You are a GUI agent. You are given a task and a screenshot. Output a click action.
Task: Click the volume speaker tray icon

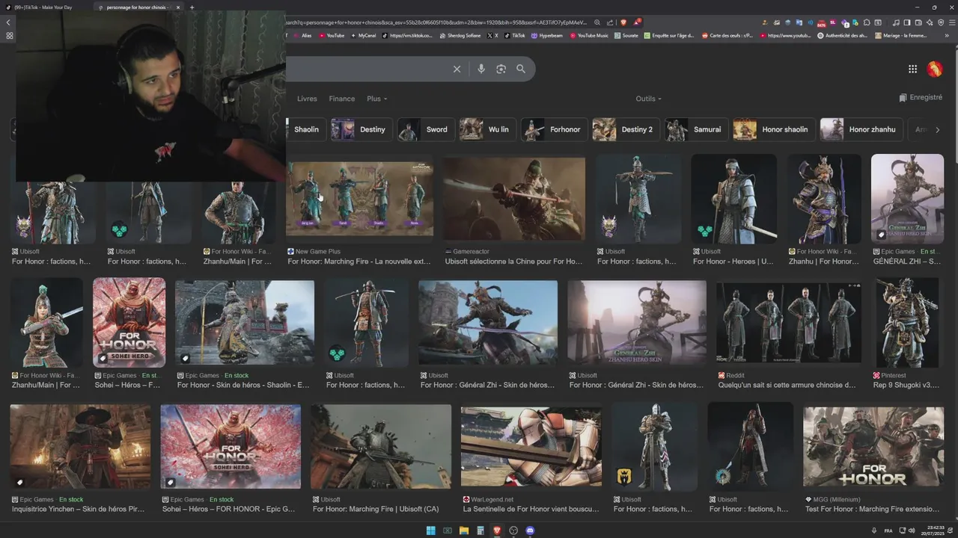[912, 531]
